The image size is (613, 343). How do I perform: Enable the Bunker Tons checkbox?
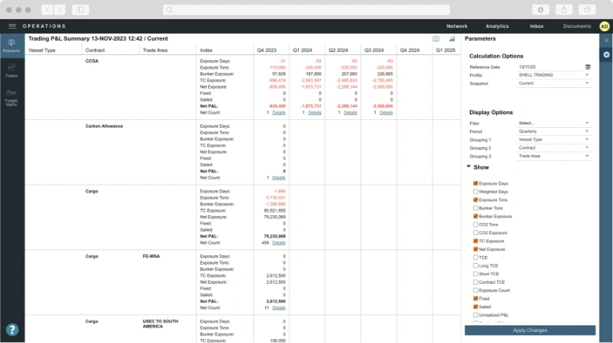pos(476,208)
